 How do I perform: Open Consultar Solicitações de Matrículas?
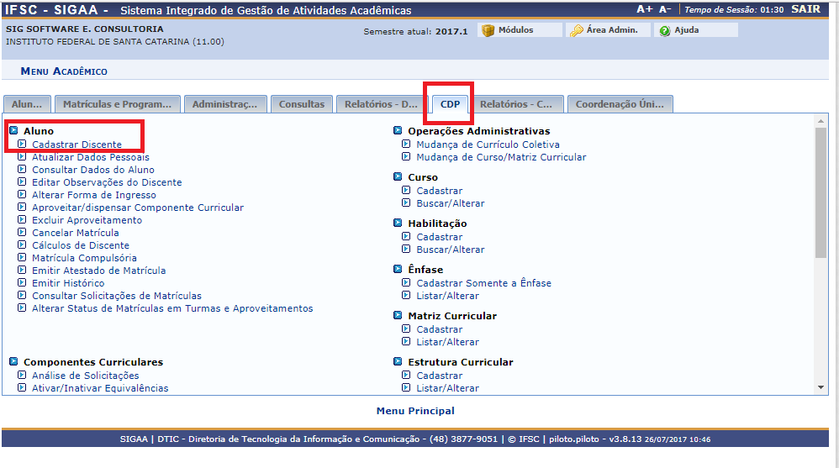[x=117, y=296]
